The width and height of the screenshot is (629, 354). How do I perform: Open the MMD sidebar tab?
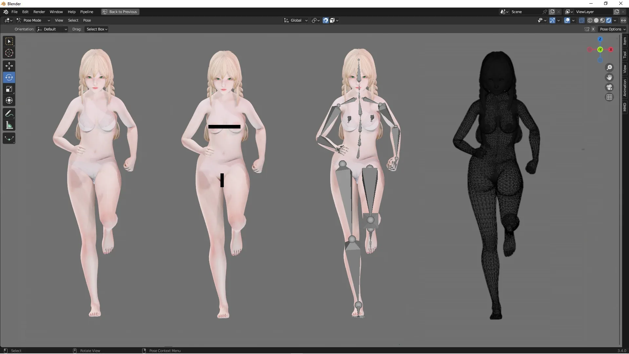tap(625, 107)
